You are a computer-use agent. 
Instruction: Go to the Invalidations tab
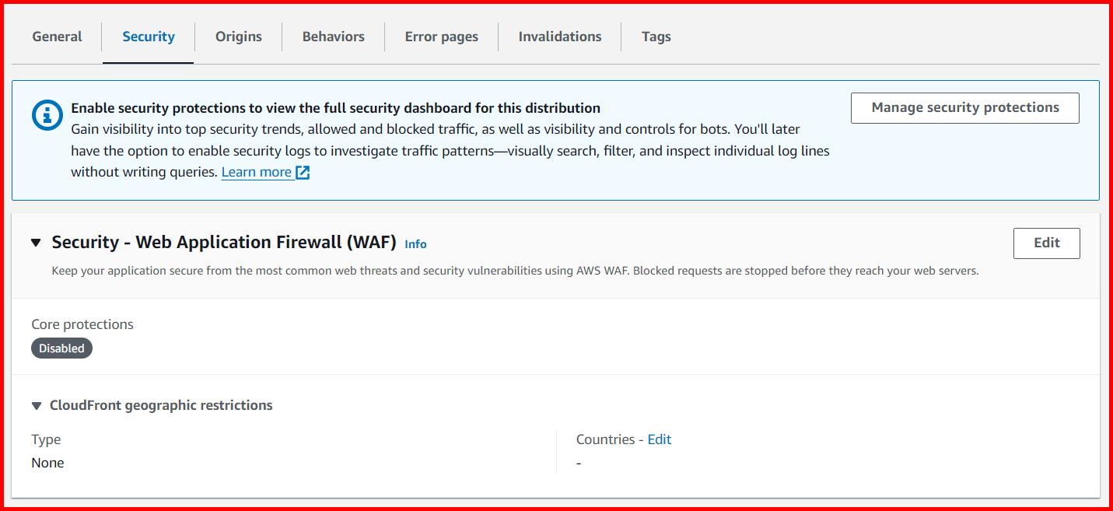(558, 36)
